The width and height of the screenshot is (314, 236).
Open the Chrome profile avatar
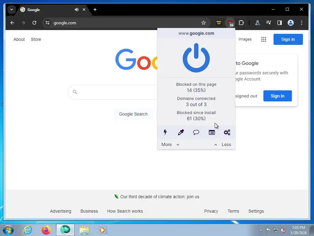pyautogui.click(x=291, y=23)
